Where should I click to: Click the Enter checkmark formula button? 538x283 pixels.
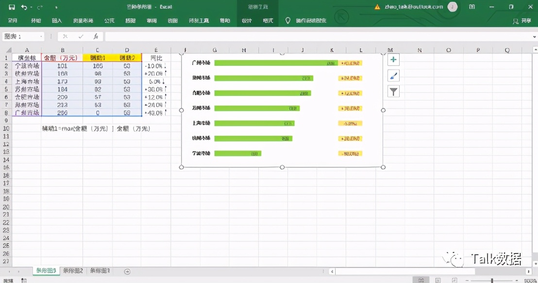click(81, 36)
